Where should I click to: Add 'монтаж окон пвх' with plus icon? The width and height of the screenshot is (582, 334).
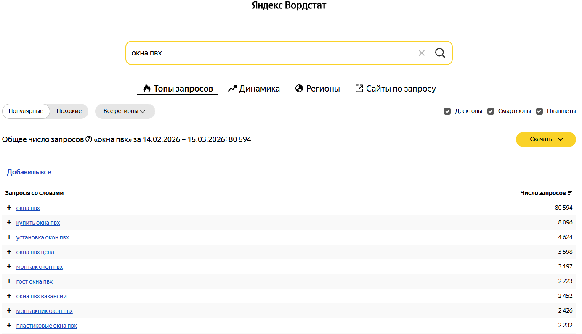coord(9,266)
